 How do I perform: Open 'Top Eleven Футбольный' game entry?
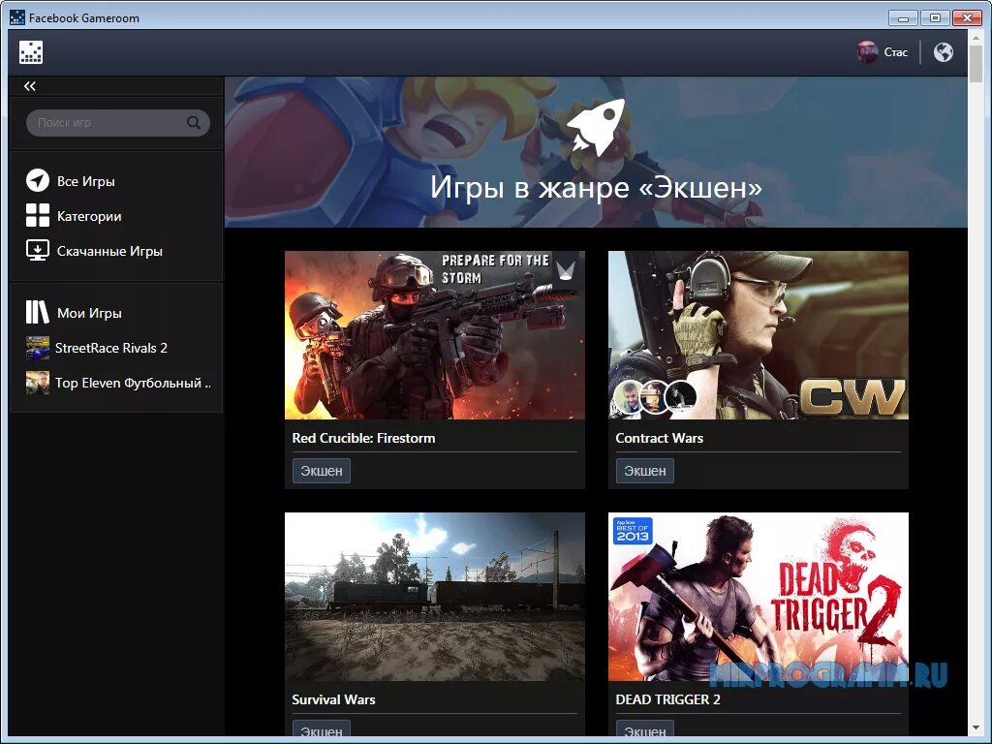(x=133, y=383)
